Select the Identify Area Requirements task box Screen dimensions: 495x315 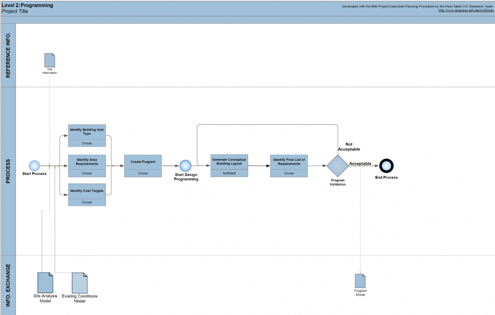tap(87, 165)
